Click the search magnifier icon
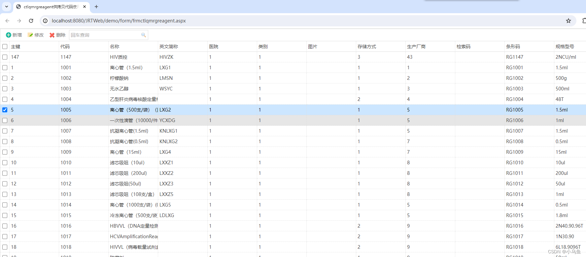This screenshot has width=586, height=257. click(144, 35)
